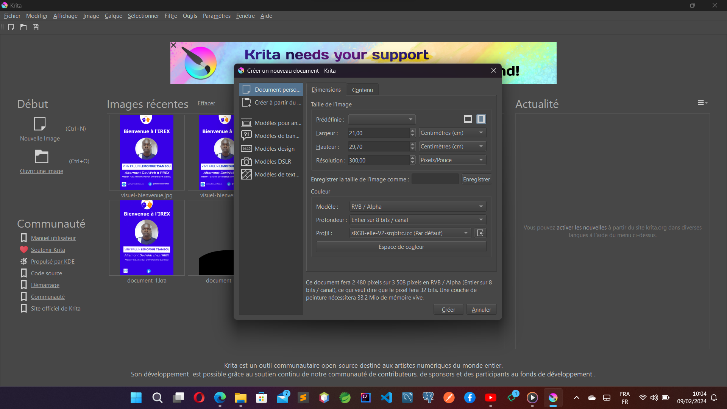This screenshot has width=727, height=409.
Task: Click Krita icon in the taskbar
Action: tap(553, 398)
